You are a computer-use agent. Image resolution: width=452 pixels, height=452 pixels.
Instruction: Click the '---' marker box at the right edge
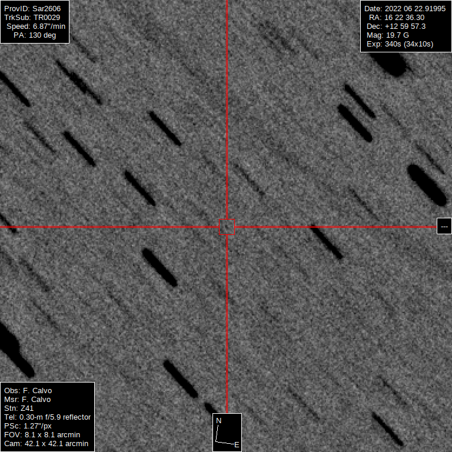pos(444,226)
